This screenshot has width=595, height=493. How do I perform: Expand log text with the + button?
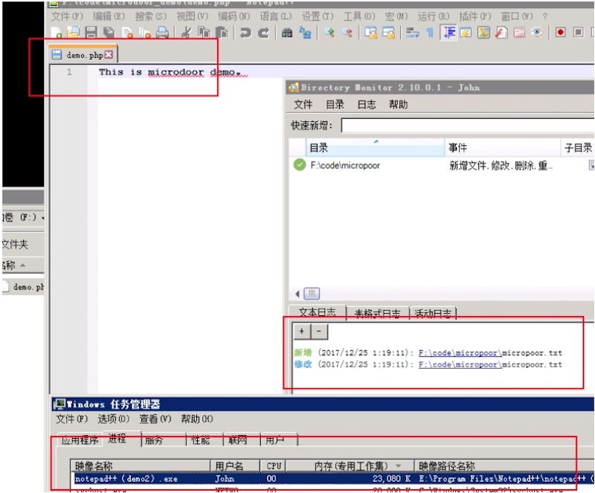click(302, 331)
